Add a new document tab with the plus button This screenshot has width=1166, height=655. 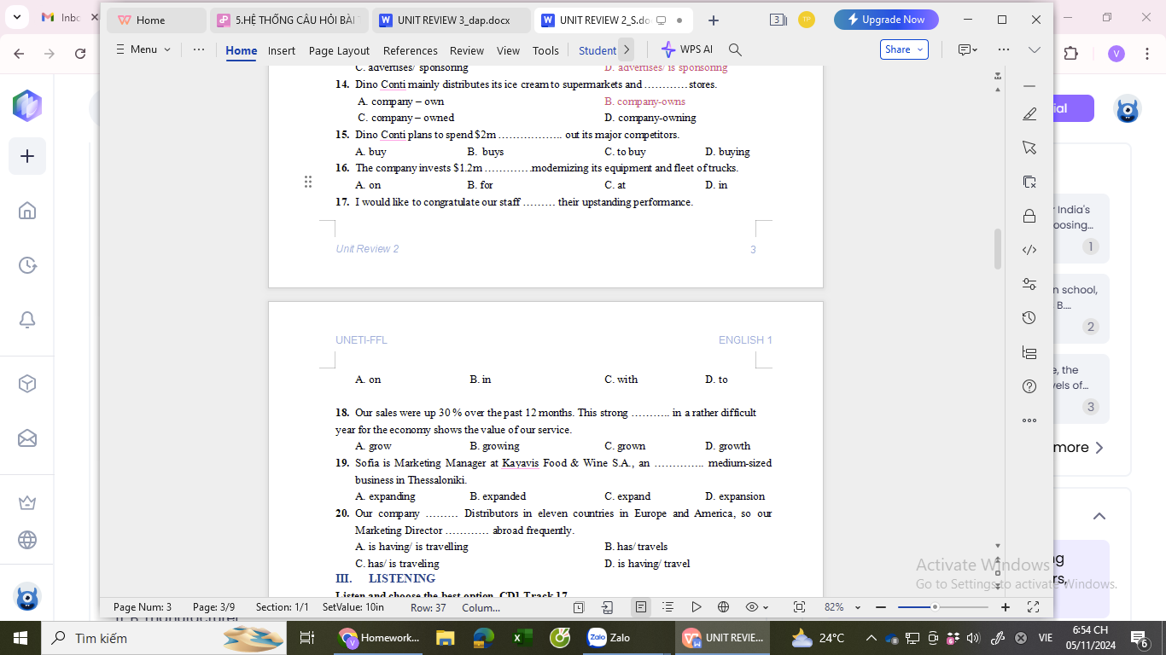(714, 20)
